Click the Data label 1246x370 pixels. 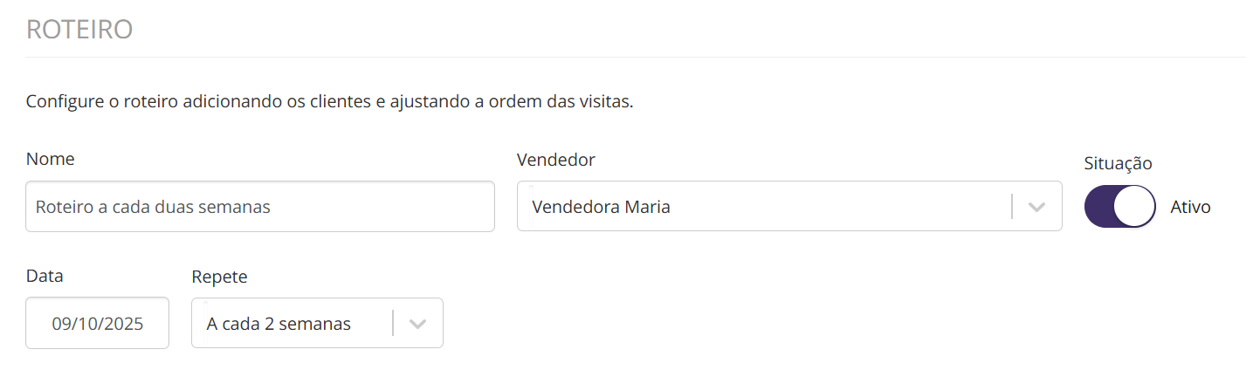[x=45, y=276]
